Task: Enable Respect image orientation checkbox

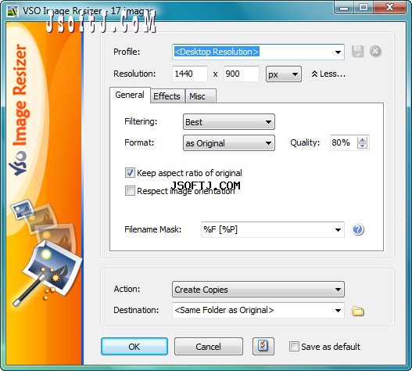Action: coord(130,191)
